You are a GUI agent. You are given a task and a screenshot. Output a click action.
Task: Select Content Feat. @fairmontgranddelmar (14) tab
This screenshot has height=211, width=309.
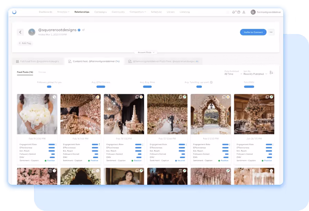coord(94,61)
